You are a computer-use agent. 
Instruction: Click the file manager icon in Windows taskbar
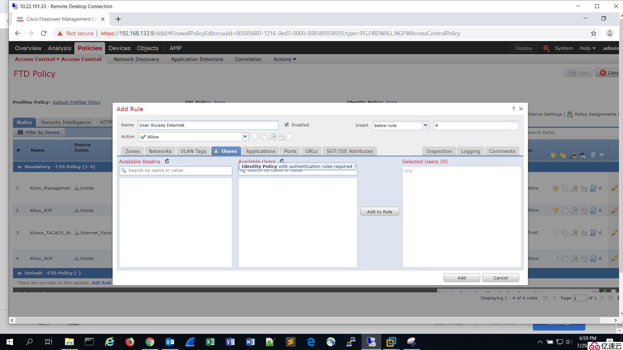click(x=69, y=342)
